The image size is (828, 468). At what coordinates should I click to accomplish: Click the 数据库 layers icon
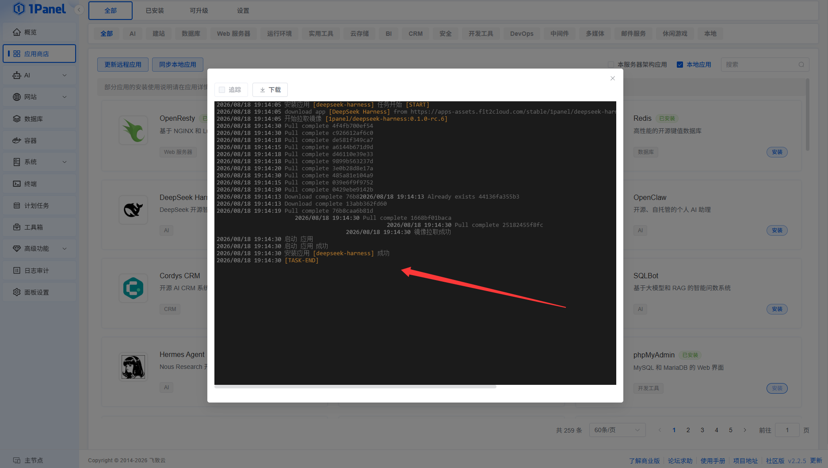(x=17, y=119)
